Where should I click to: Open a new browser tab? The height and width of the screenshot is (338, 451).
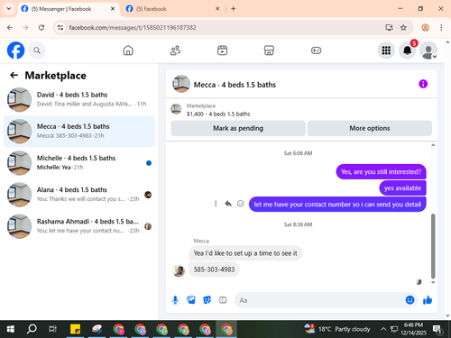pyautogui.click(x=234, y=9)
